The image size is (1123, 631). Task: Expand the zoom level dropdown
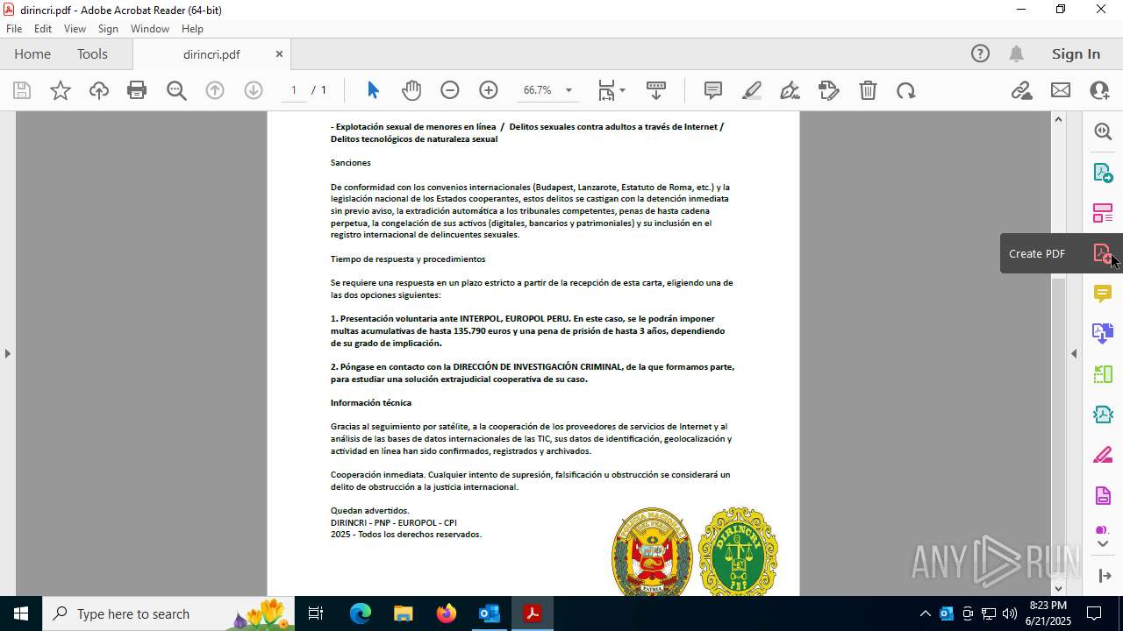(569, 90)
